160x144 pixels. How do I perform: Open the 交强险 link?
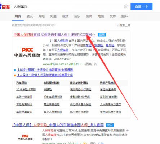coord(48,90)
